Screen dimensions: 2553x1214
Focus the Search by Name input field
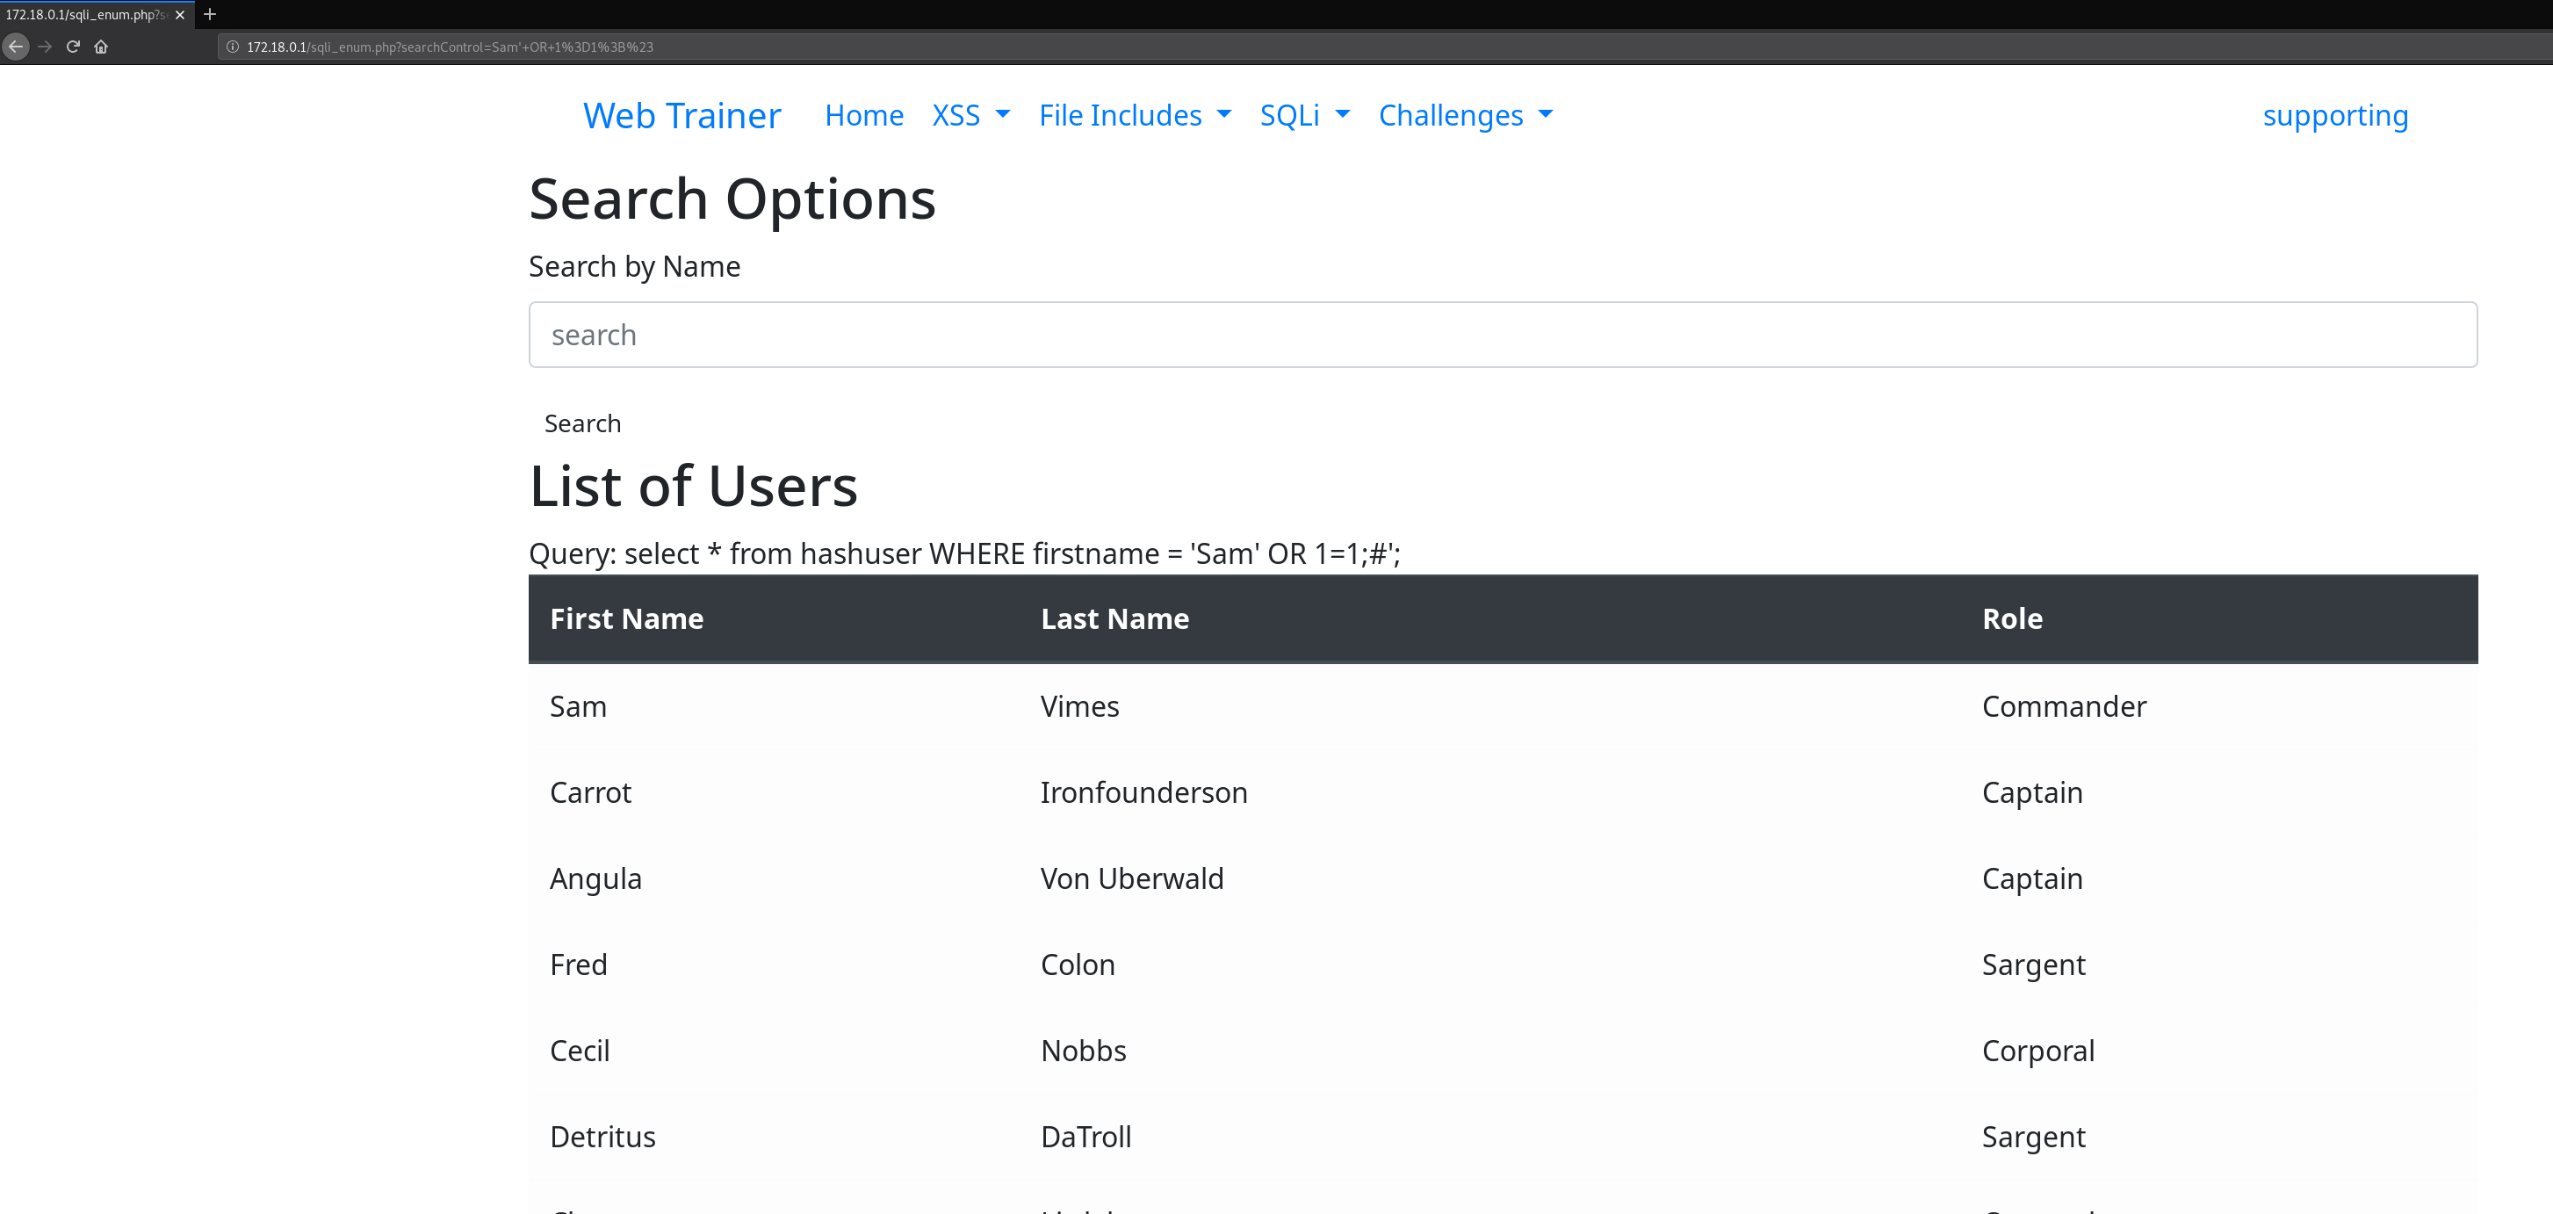tap(1503, 335)
